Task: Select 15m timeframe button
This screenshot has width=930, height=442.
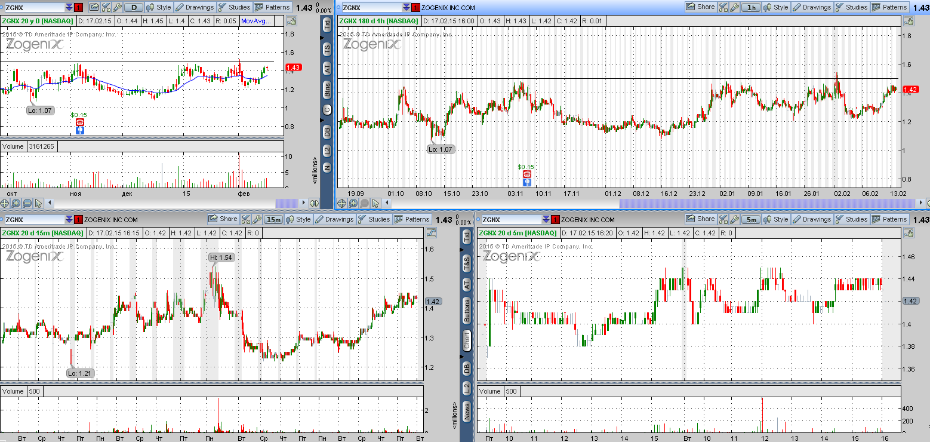Action: tap(274, 219)
